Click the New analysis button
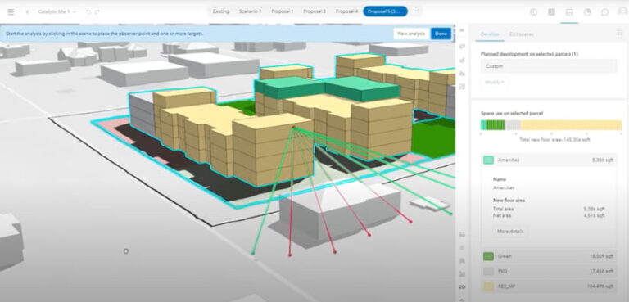The height and width of the screenshot is (302, 629). [x=411, y=34]
